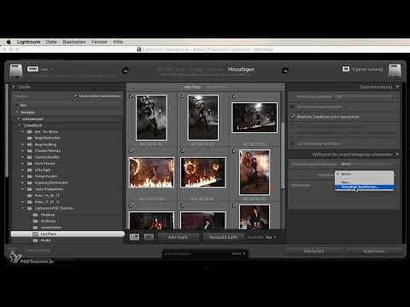Collapse the Quelle panel header triangle
Image resolution: width=410 pixels, height=307 pixels.
(x=13, y=87)
